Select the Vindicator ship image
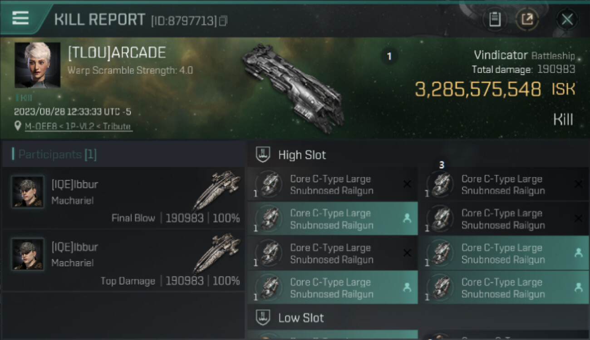This screenshot has height=340, width=590. pos(293,86)
